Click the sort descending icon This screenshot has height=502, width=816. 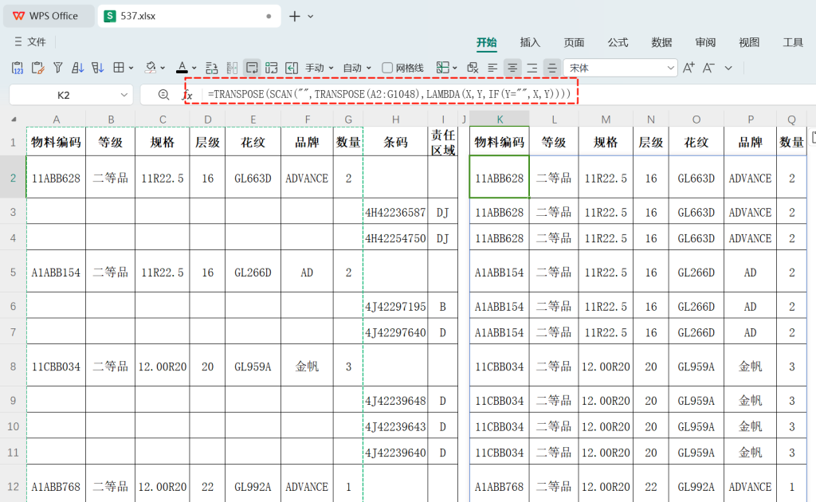[x=97, y=68]
